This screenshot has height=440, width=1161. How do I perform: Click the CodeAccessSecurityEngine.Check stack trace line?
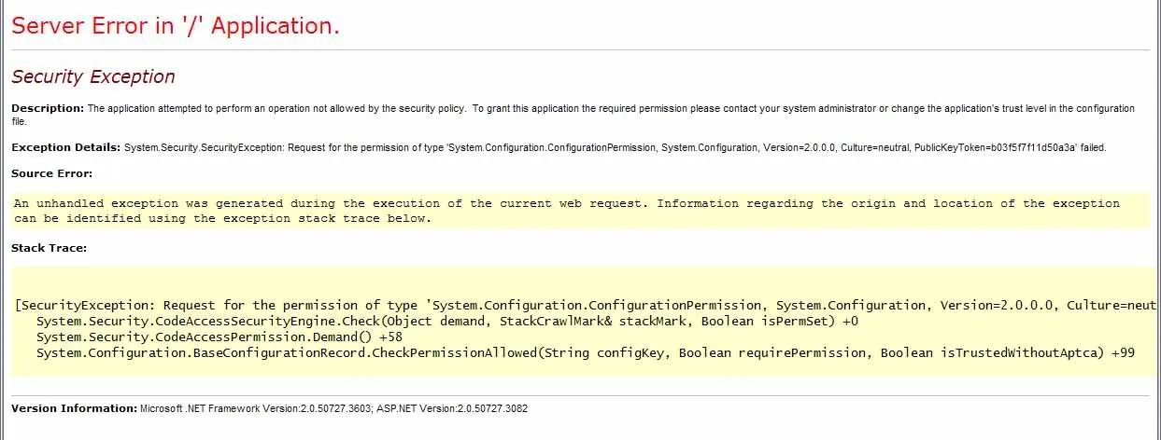click(x=446, y=321)
